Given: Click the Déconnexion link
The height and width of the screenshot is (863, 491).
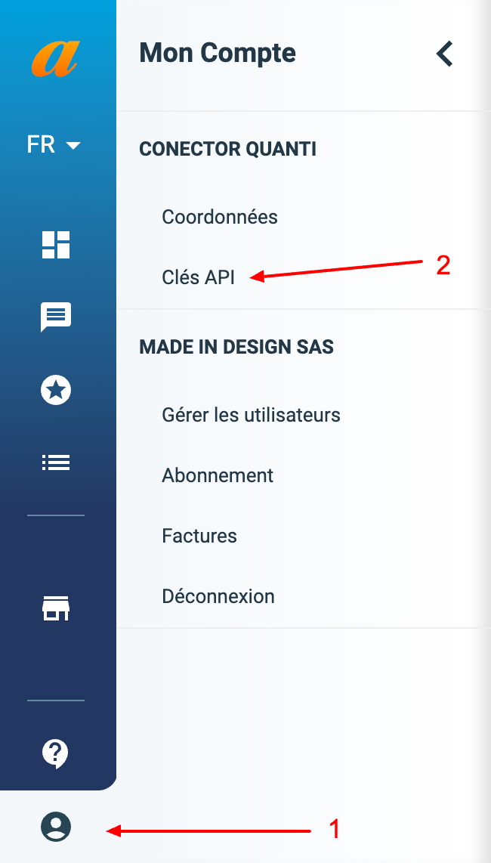Looking at the screenshot, I should tap(218, 596).
